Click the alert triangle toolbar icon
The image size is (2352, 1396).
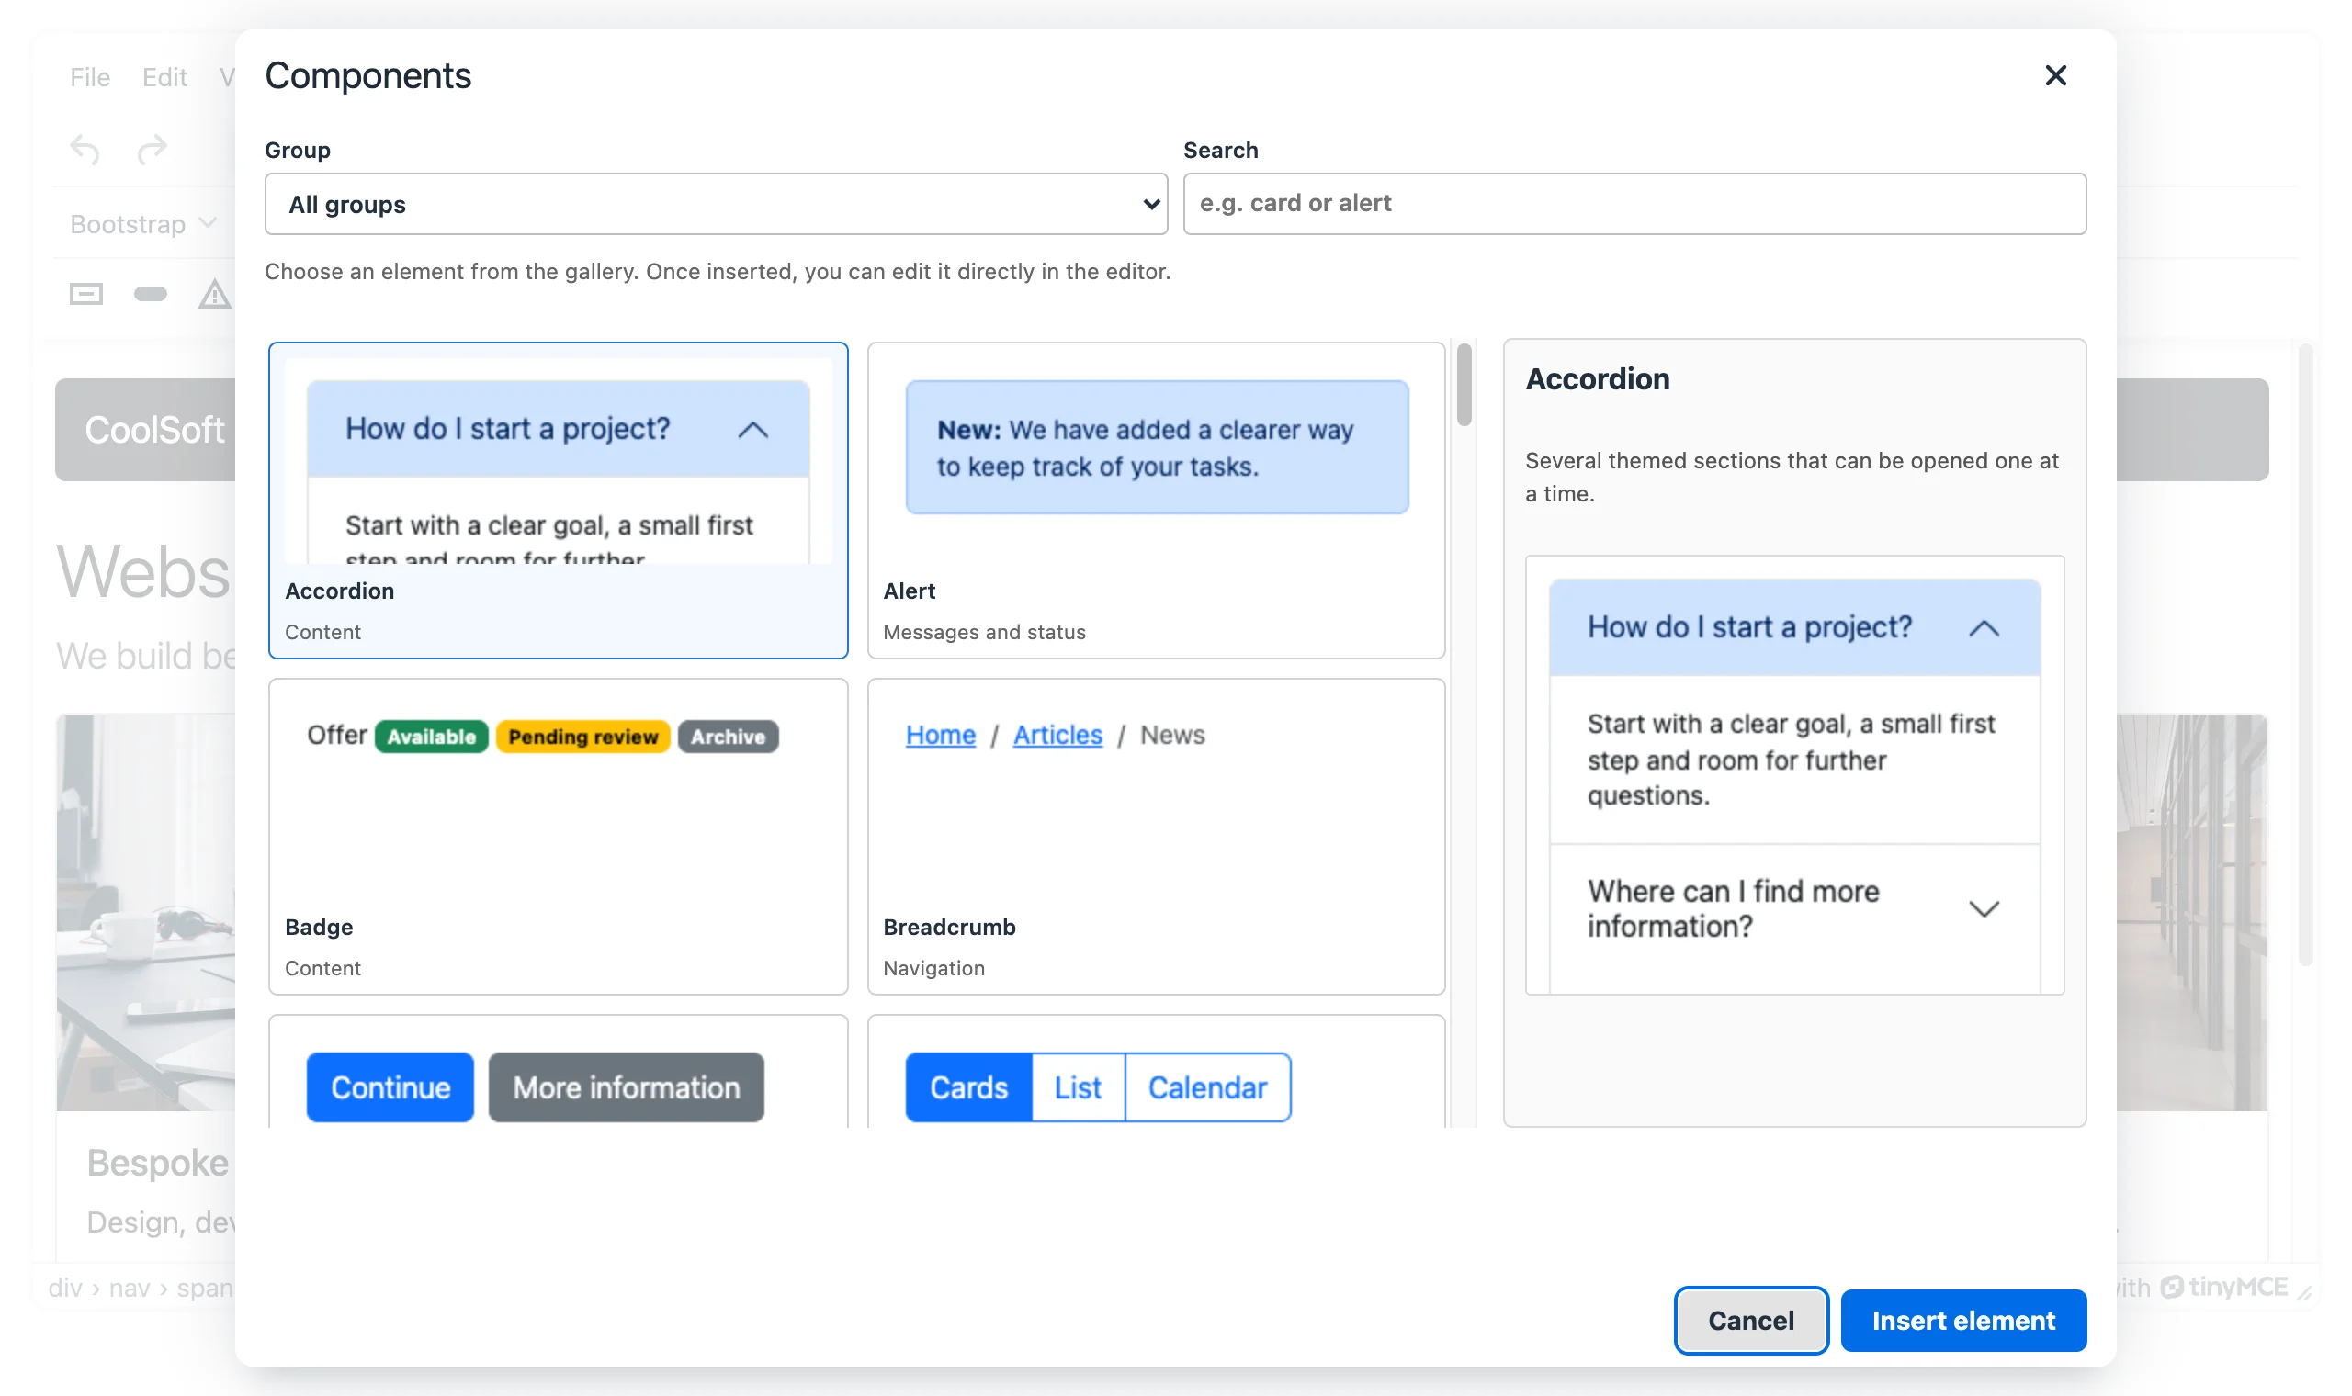[x=214, y=295]
